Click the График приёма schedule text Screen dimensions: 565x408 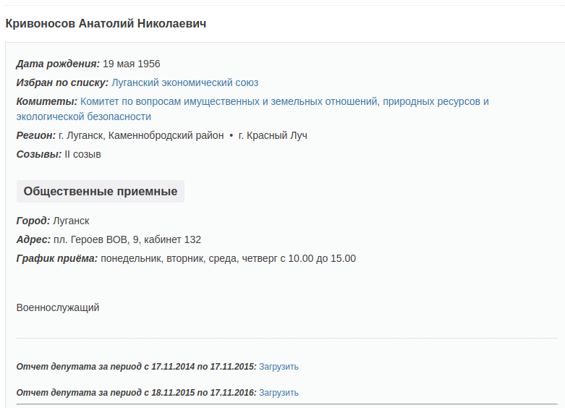[228, 258]
